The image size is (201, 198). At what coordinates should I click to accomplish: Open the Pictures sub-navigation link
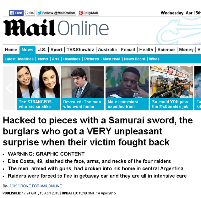coord(91,59)
